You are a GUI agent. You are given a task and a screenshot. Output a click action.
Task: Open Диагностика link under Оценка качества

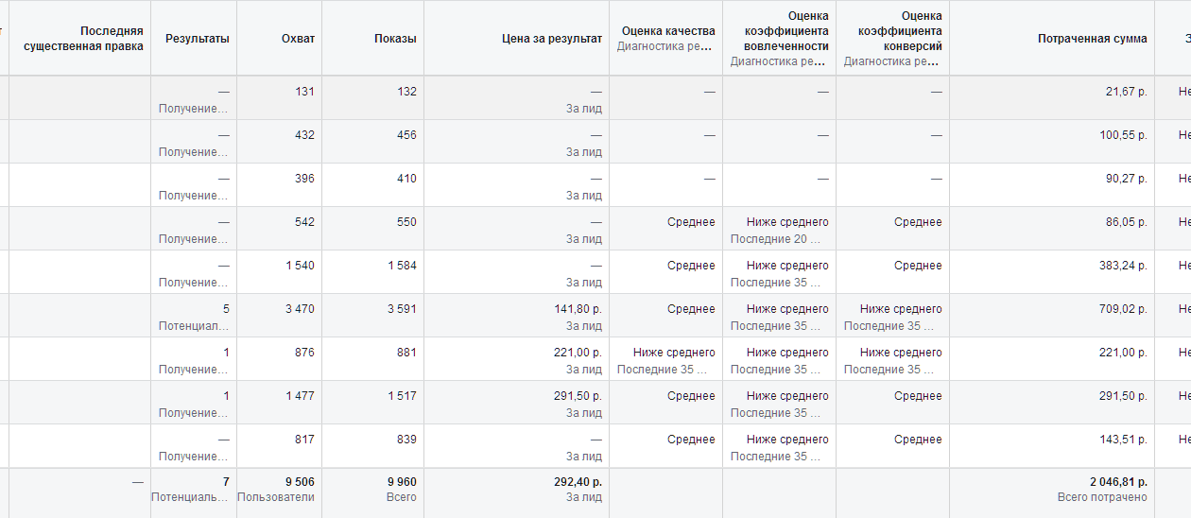click(665, 45)
